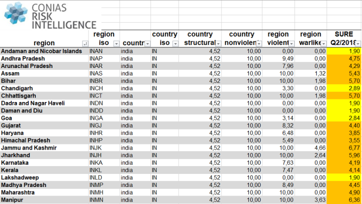The image size is (362, 204).
Task: Select the Manipur region cell
Action: coord(14,200)
